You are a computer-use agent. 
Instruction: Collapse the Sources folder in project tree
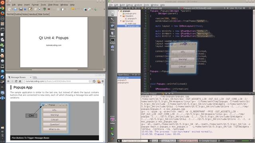click(121, 21)
